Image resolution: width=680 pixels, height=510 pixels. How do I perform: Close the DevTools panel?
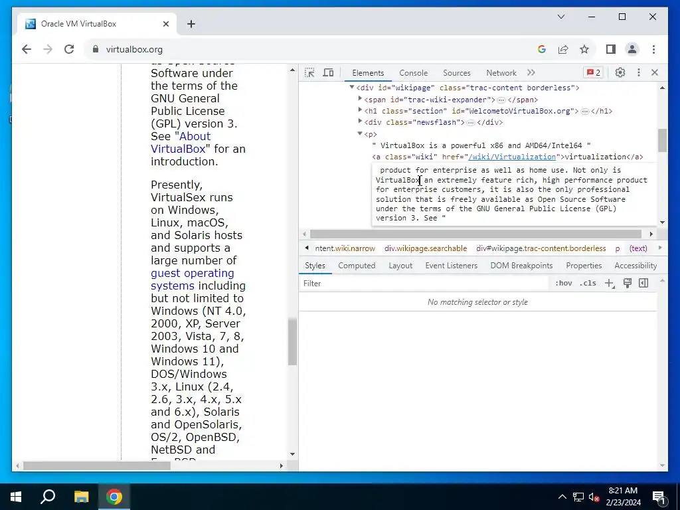(655, 72)
